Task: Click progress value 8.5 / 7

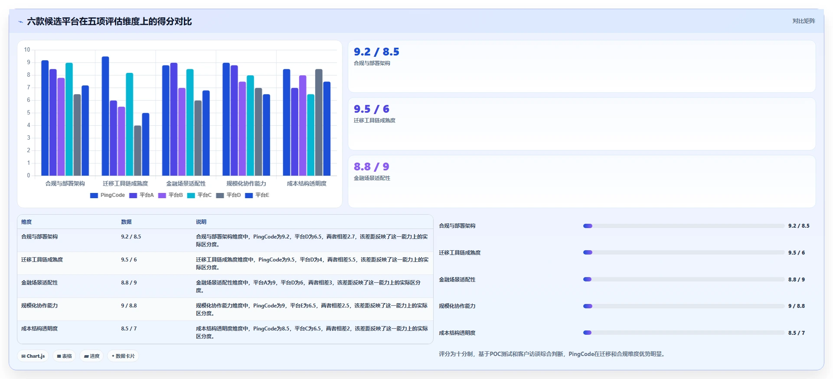Action: [x=797, y=333]
